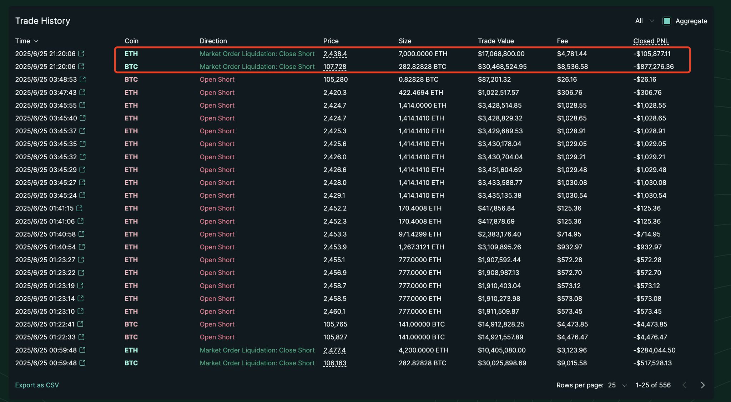Select Closed PNL value -$517,528.13
This screenshot has height=402, width=731.
652,363
